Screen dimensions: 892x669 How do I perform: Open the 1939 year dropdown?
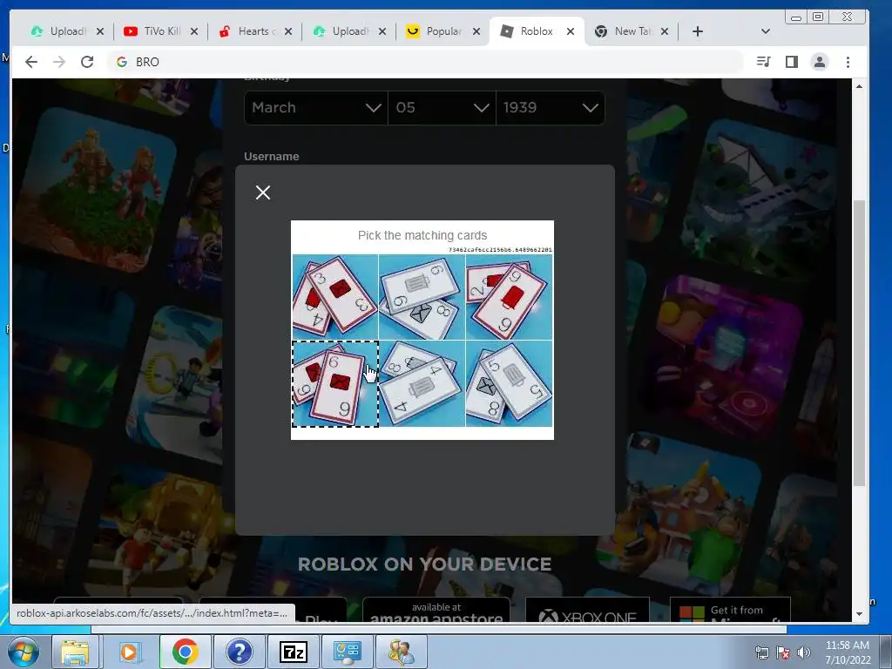(551, 107)
